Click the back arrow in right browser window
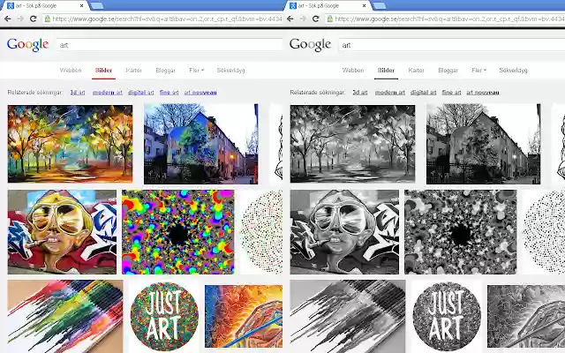The height and width of the screenshot is (353, 565). click(x=290, y=19)
